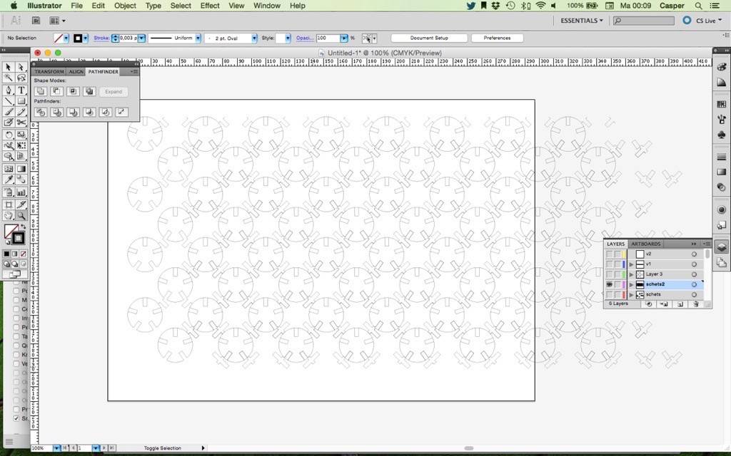
Task: Click the swap fill and stroke arrows
Action: point(23,226)
